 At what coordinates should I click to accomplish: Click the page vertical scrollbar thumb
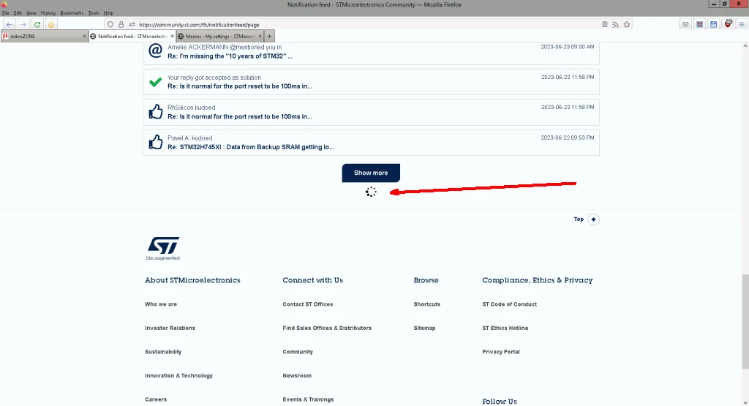[745, 321]
